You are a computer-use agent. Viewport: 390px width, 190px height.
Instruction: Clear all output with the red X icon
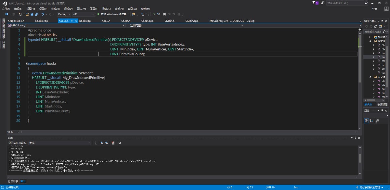(113, 143)
